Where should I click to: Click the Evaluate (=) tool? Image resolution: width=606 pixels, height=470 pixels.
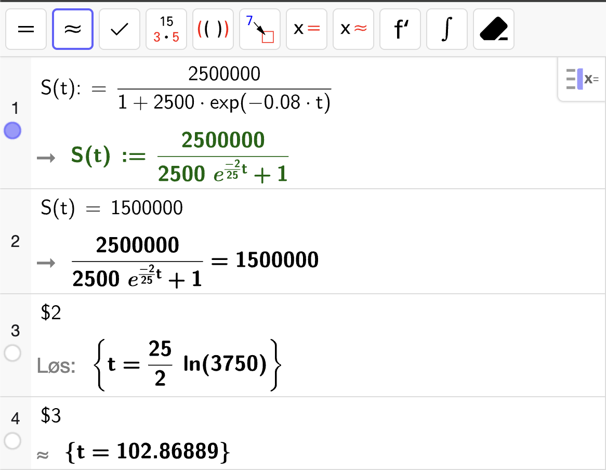[x=26, y=29]
